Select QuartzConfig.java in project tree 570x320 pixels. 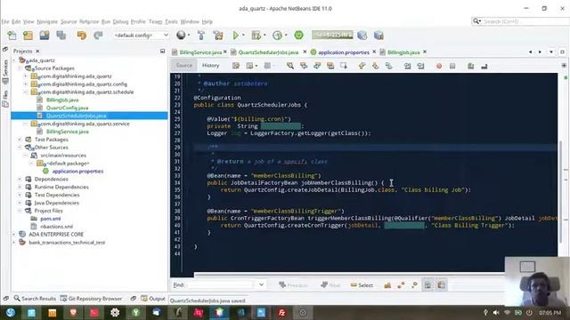coord(67,108)
